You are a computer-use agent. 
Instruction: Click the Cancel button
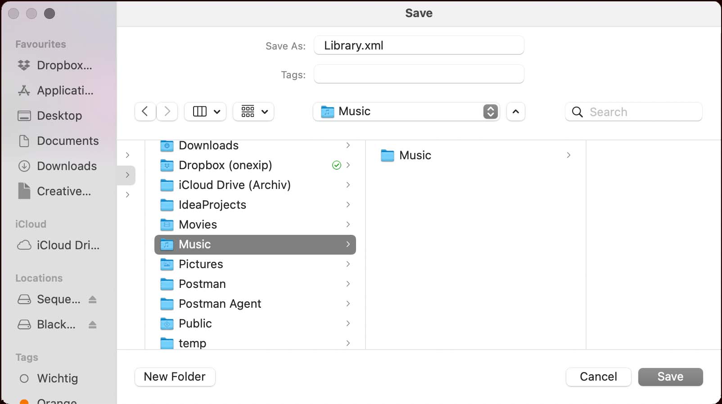pos(598,377)
